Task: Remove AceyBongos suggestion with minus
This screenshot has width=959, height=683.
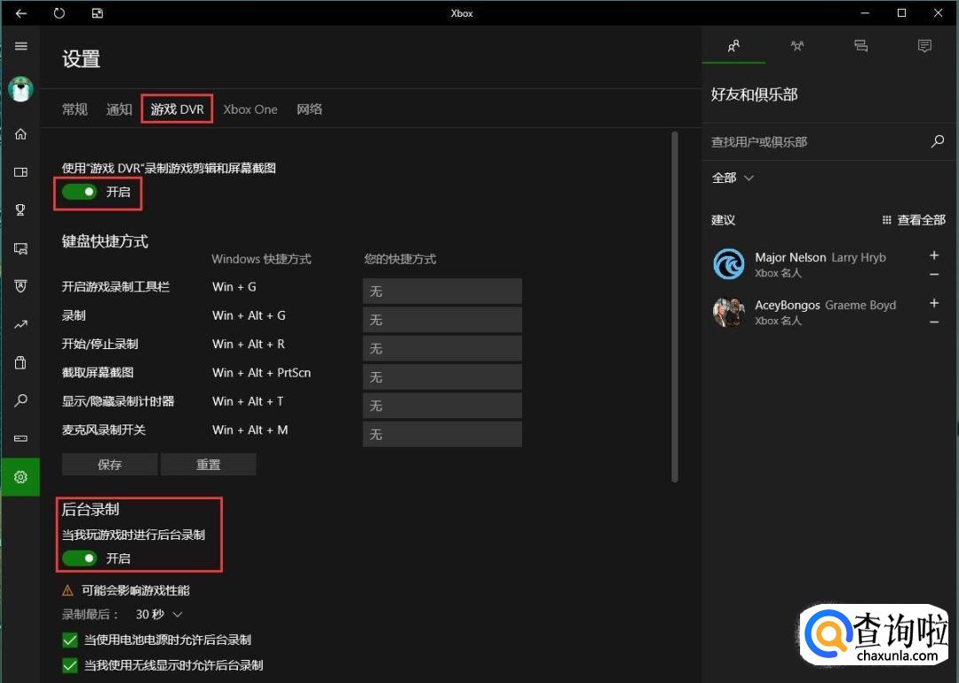Action: coord(934,322)
